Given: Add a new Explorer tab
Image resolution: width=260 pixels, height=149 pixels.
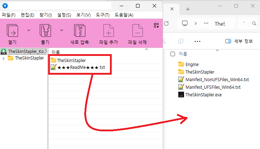Looking at the screenshot, I should point(188,9).
